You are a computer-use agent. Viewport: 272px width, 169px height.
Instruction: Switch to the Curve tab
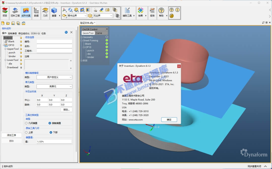pyautogui.click(x=99, y=33)
